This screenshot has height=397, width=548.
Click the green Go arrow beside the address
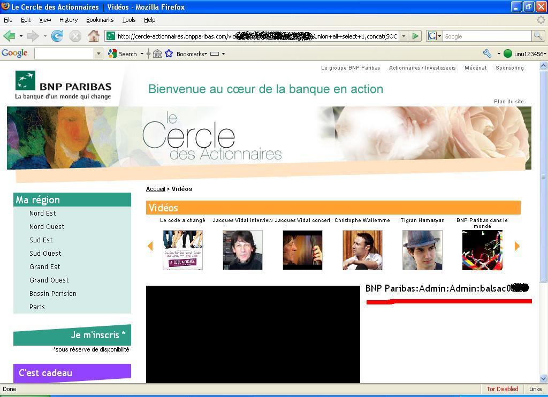[415, 36]
